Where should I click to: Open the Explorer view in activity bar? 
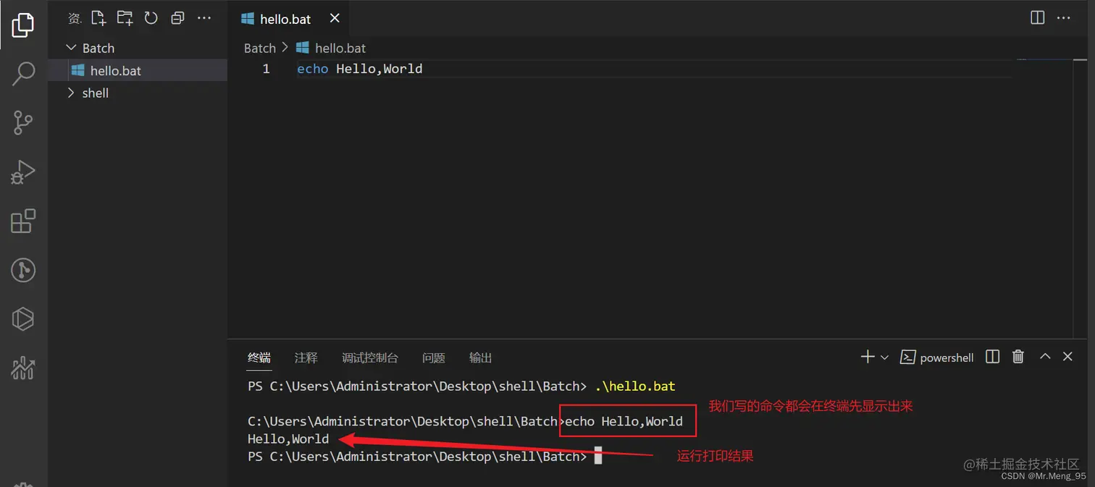pyautogui.click(x=23, y=25)
